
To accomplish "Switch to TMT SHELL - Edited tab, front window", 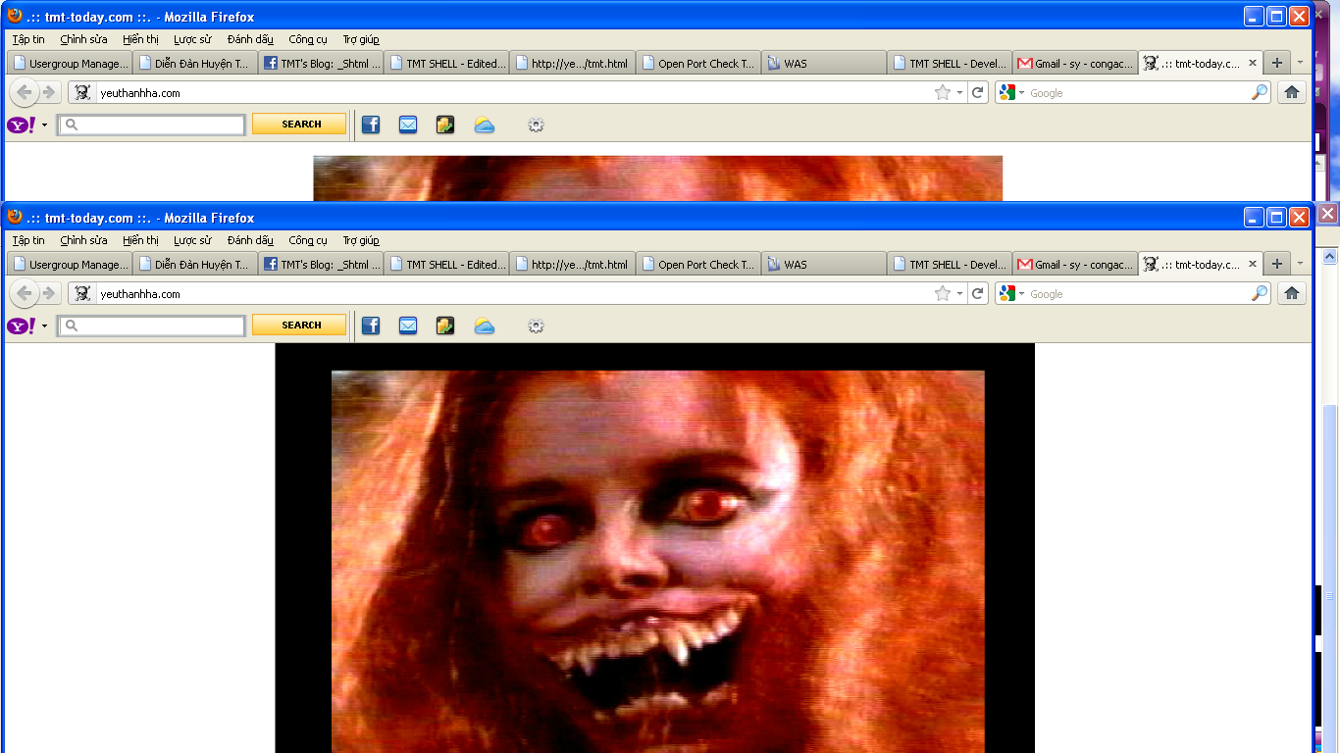I will click(x=447, y=264).
